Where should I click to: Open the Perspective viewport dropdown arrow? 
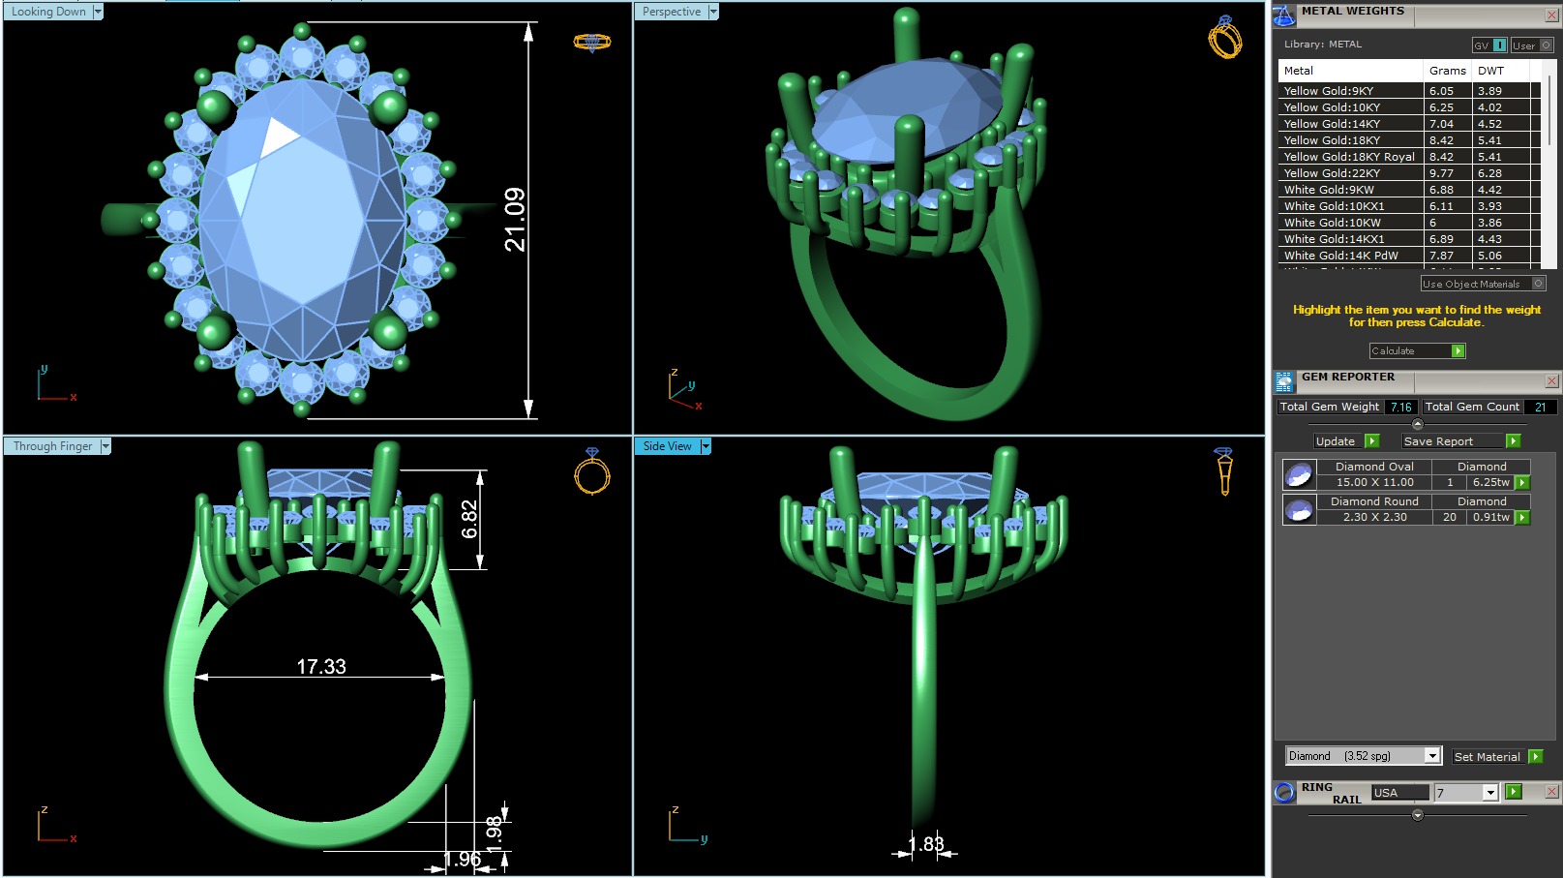coord(713,12)
